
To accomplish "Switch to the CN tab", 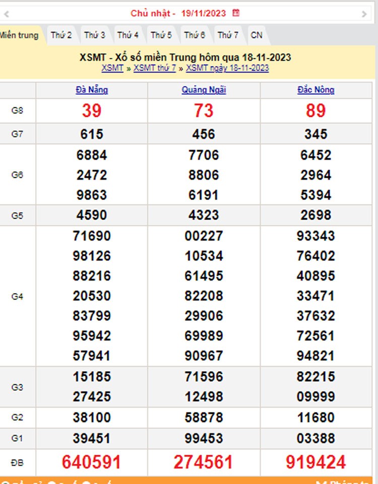I will coord(257,35).
